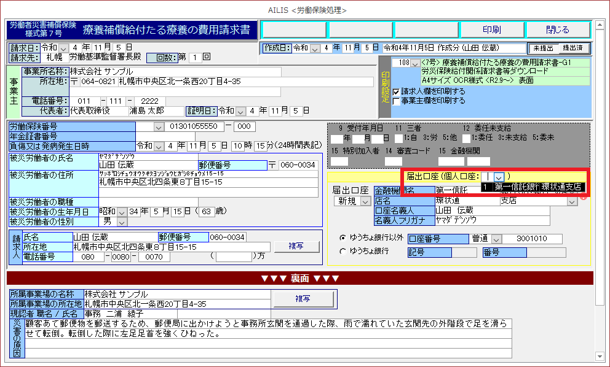Expand the 新規 届出口座 dropdown
This screenshot has height=367, width=610.
(365, 201)
